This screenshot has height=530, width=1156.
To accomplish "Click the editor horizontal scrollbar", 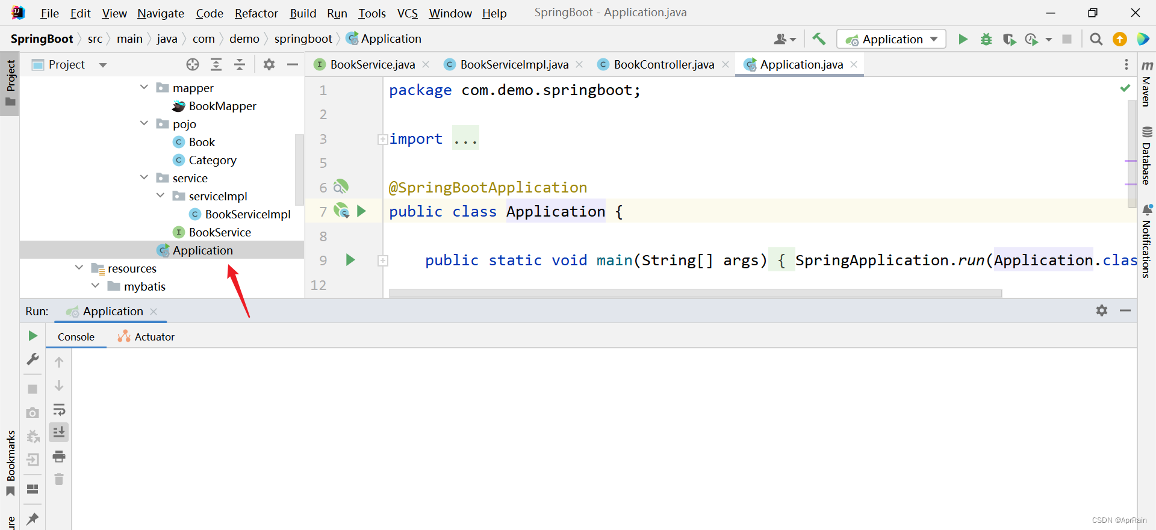I will [695, 293].
